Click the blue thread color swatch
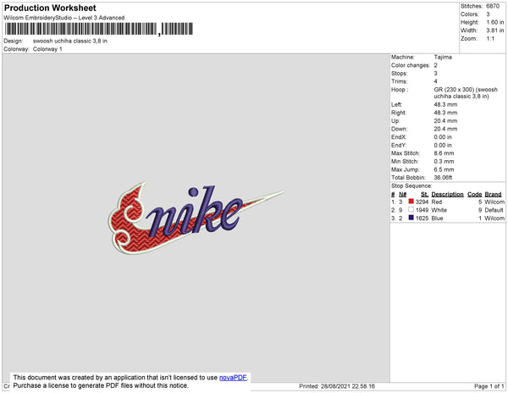The image size is (508, 393). 411,218
